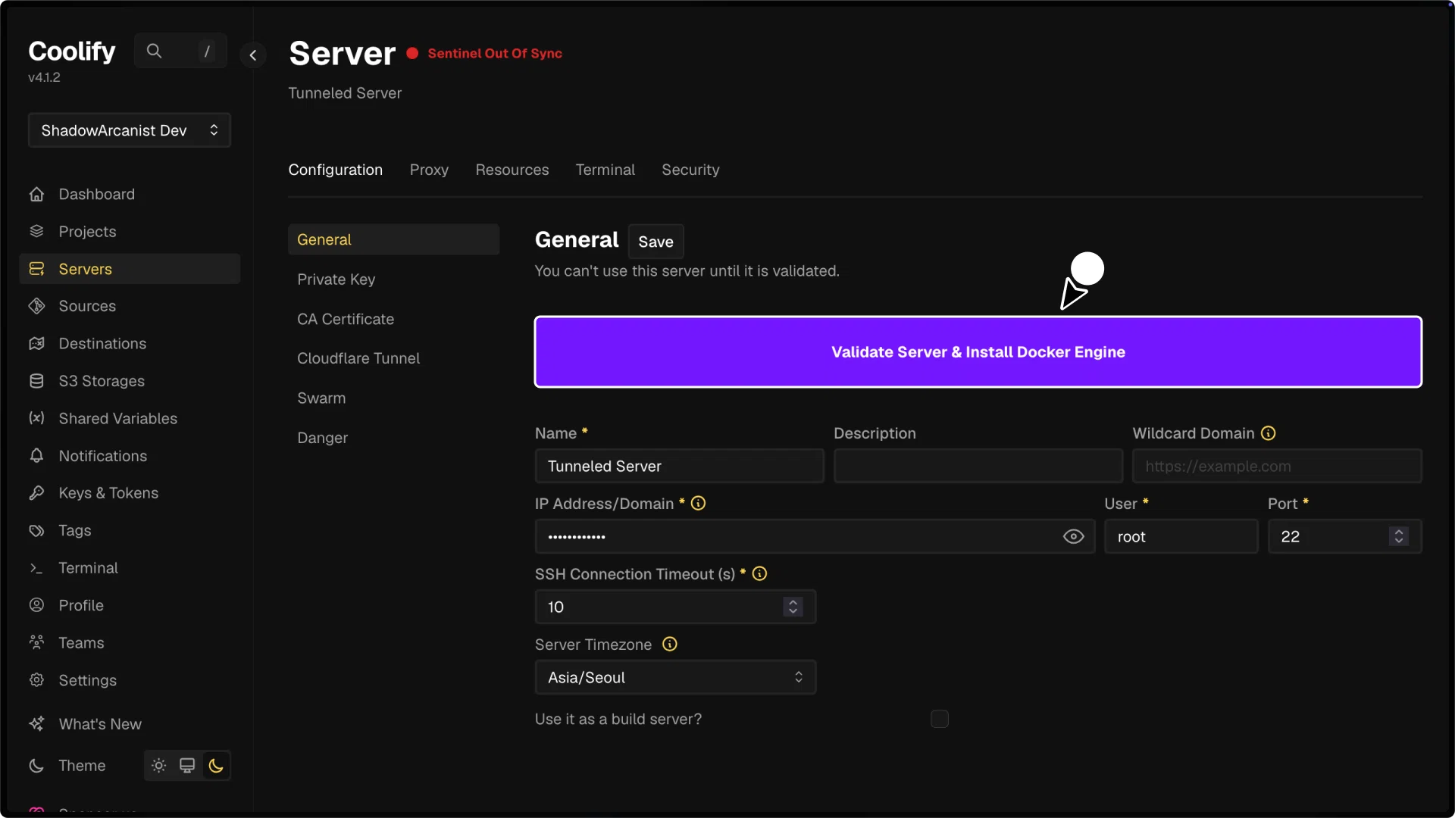
Task: Click the Wildcard Domain info icon
Action: coord(1269,433)
